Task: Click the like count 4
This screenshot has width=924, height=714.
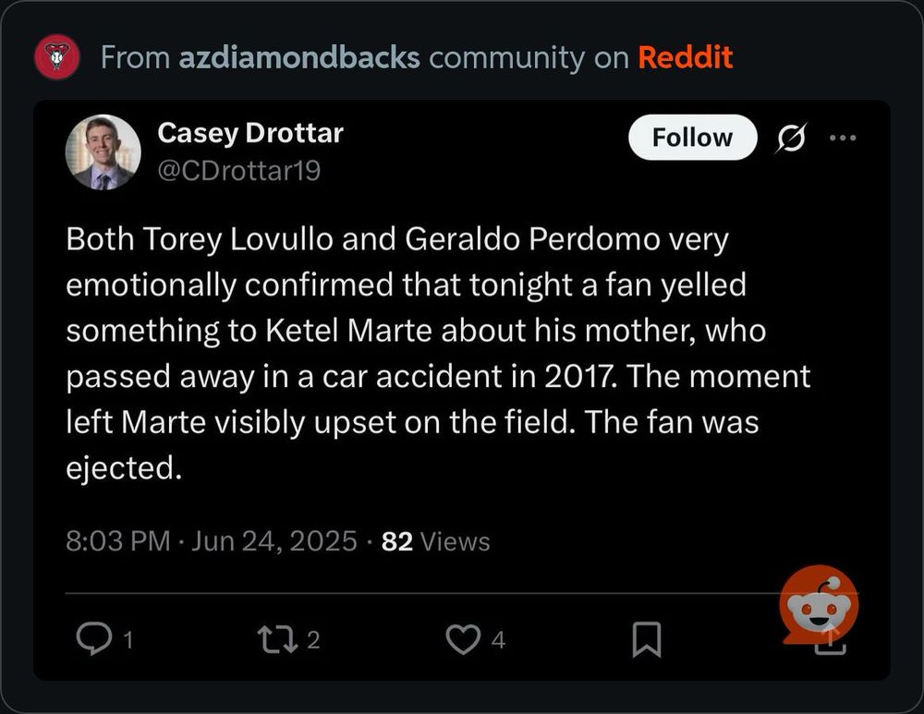Action: 499,640
